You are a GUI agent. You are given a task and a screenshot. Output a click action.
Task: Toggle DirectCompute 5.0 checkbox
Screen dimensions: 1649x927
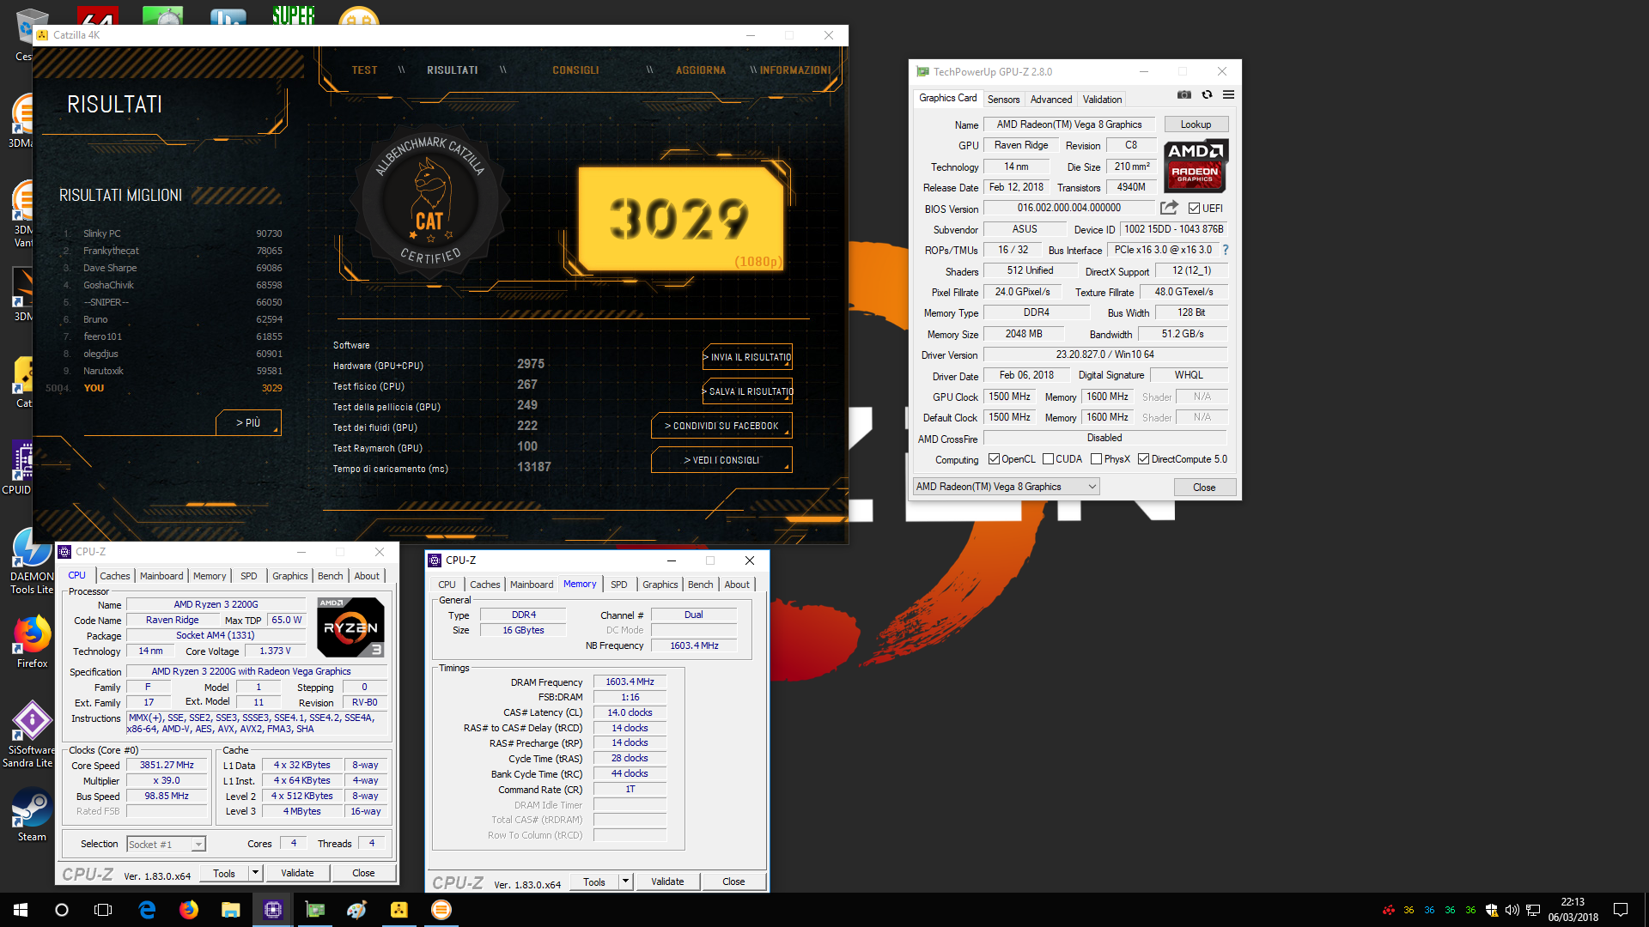pyautogui.click(x=1143, y=459)
